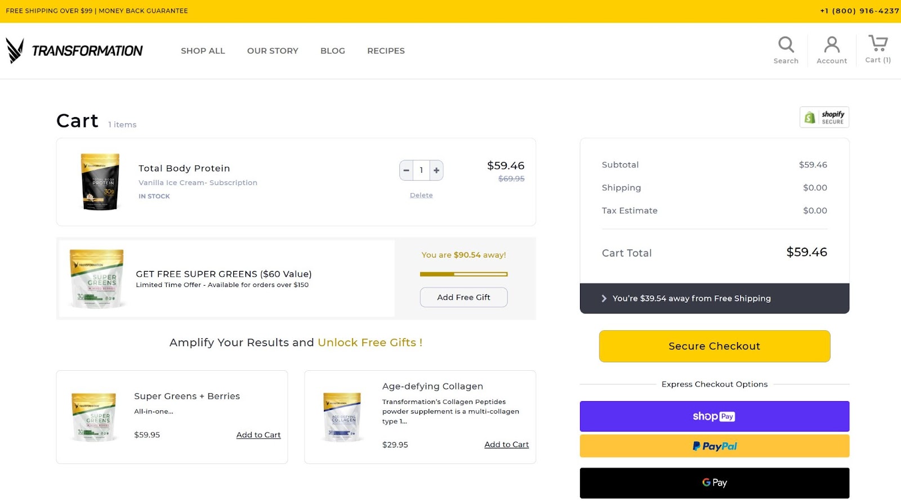
Task: Delete Total Body Protein from cart
Action: click(421, 195)
